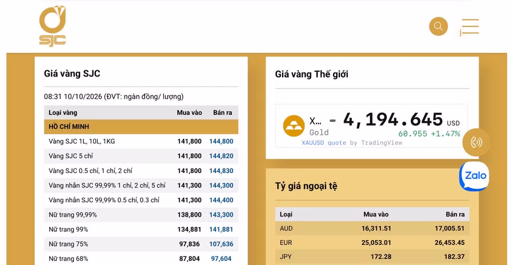This screenshot has width=514, height=265.
Task: Select the EUR currency row label
Action: [x=286, y=243]
